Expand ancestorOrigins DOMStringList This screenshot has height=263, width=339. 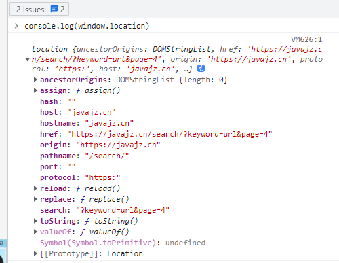click(35, 80)
